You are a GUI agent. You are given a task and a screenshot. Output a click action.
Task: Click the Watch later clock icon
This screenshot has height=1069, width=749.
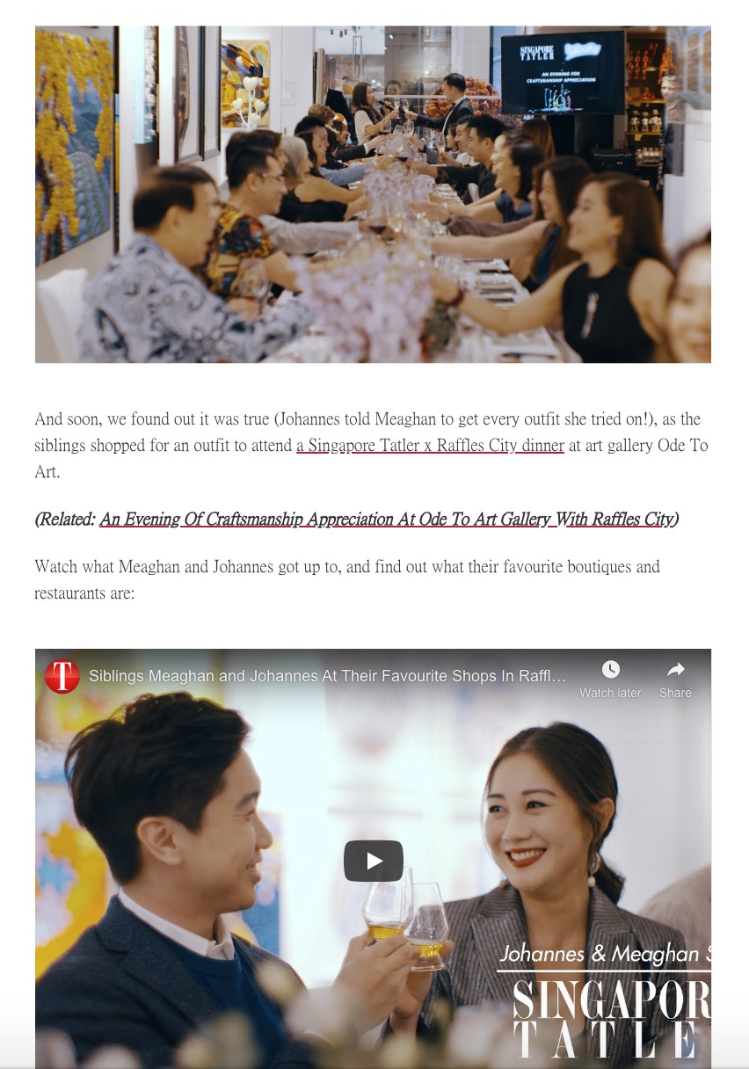(x=610, y=670)
